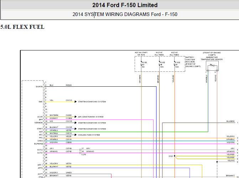Image resolution: width=239 pixels, height=178 pixels.
Task: Click the 2014 Ford F-150 Limited title
Action: (x=125, y=5)
